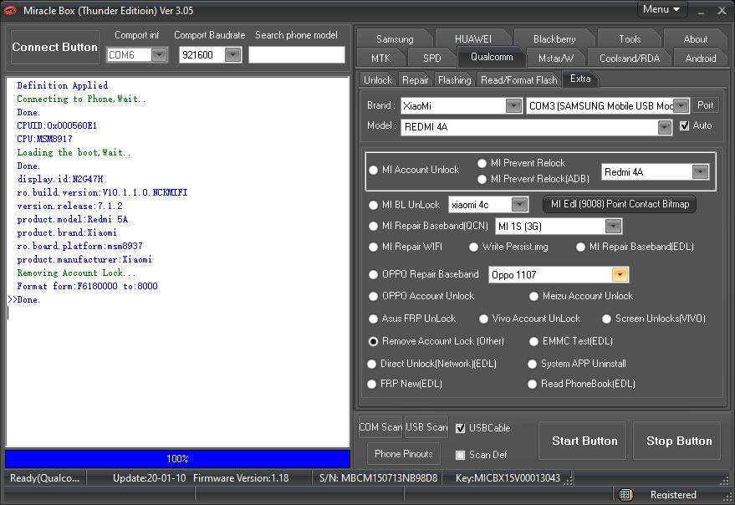
Task: Switch to the SPD tab
Action: pyautogui.click(x=431, y=59)
